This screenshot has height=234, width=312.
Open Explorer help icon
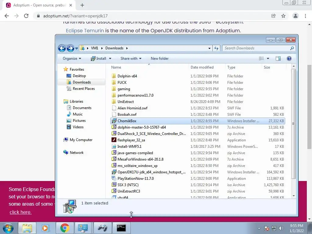click(289, 58)
